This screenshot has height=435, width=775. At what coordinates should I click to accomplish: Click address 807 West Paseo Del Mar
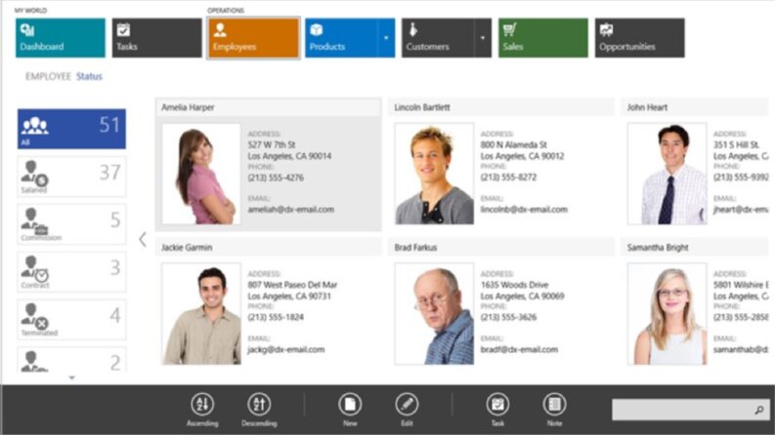(292, 285)
